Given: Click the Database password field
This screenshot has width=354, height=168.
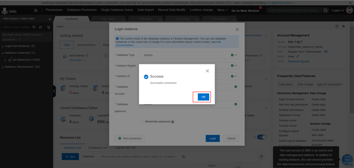Looking at the screenshot, I should coord(190,104).
